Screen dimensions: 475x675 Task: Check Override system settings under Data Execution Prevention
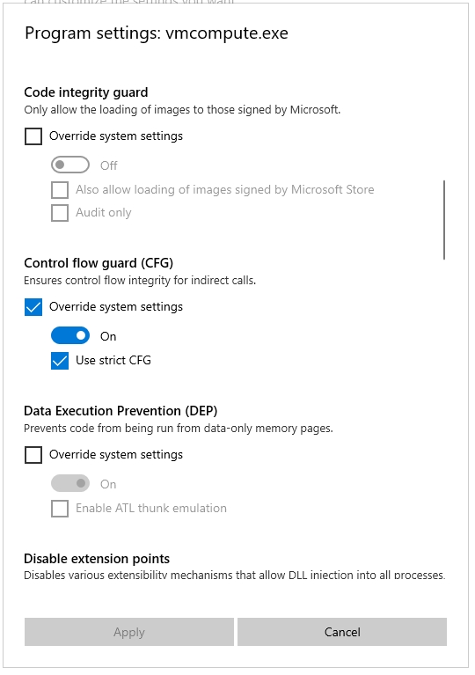click(x=33, y=455)
